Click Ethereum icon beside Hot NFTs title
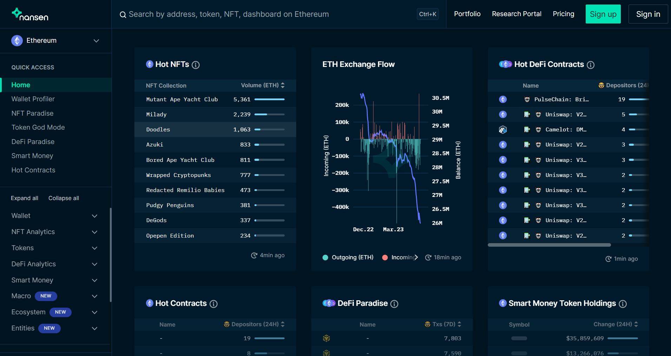Image resolution: width=671 pixels, height=356 pixels. (x=150, y=64)
